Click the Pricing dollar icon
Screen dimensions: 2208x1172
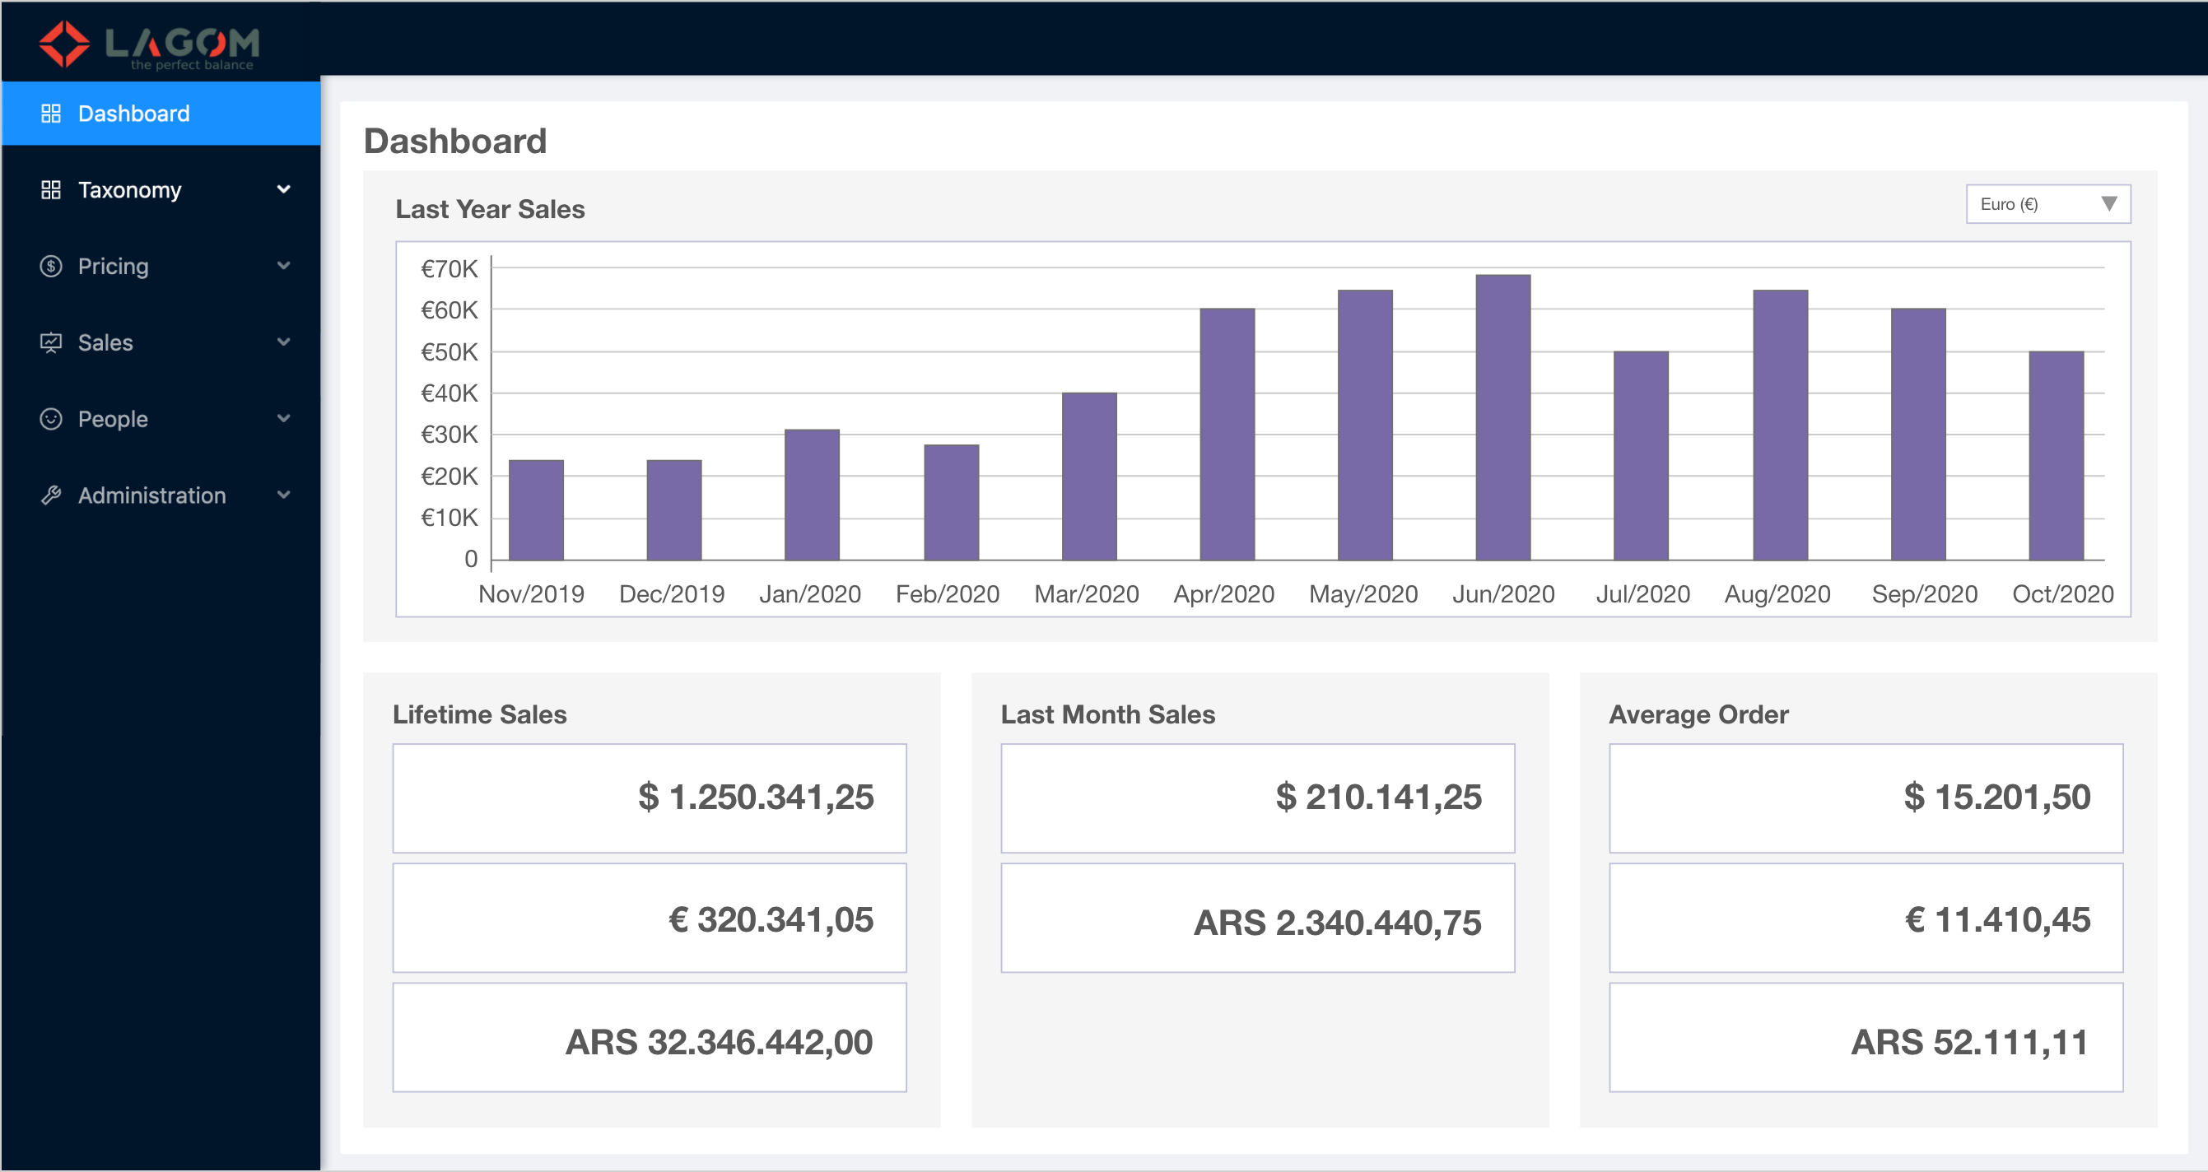51,266
